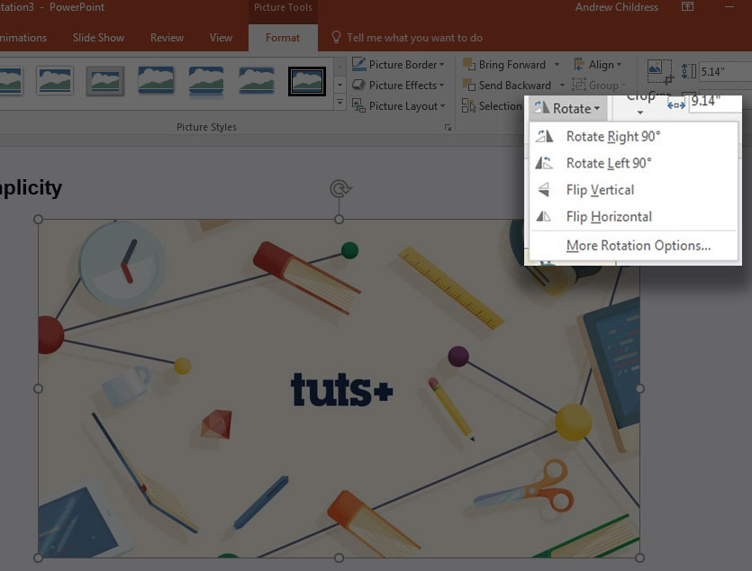Apply the picture style left of the black frame style
752x571 pixels.
coord(257,80)
